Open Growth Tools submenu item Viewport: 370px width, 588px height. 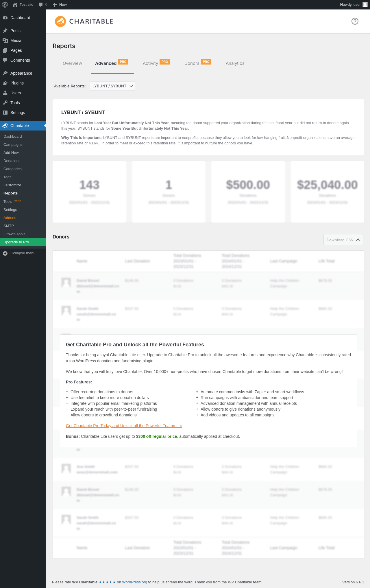pyautogui.click(x=23, y=234)
